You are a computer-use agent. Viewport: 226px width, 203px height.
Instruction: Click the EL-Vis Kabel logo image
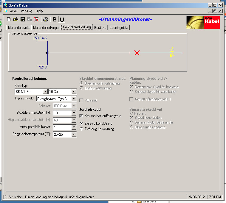coord(203,22)
